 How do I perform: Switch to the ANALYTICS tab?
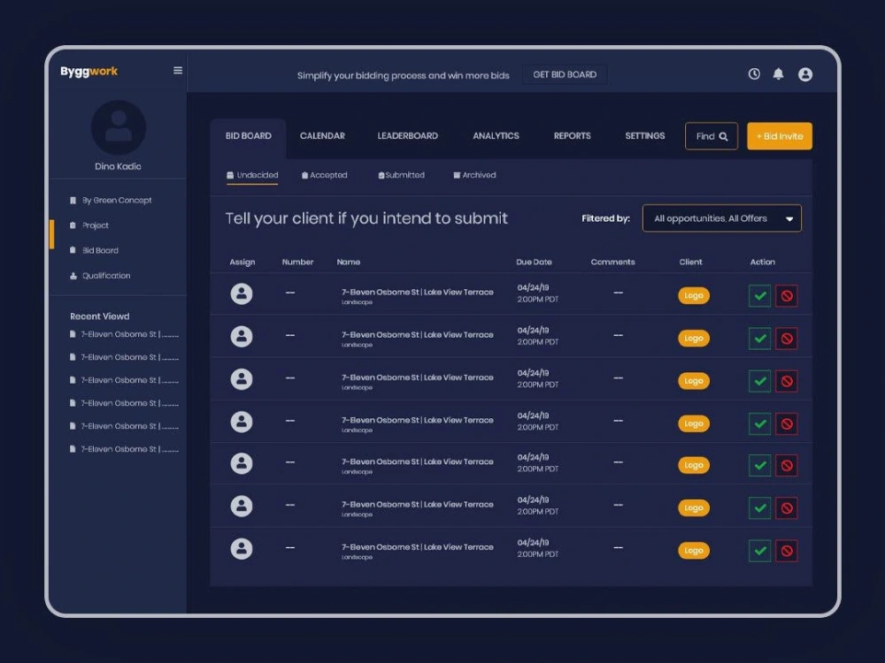click(495, 136)
